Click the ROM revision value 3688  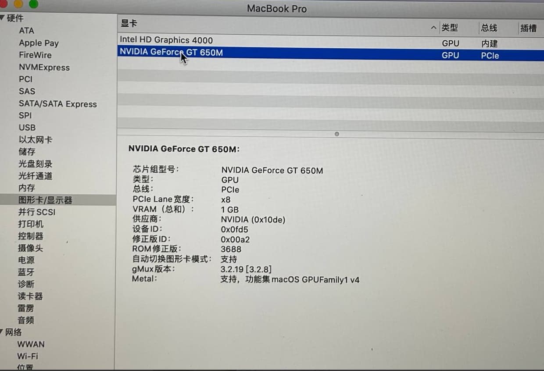[x=231, y=249]
